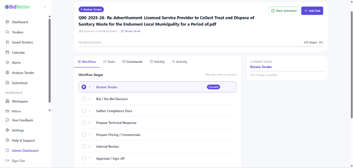Click the Internal Review stage circle
Screen dimensions: 353x168
pyautogui.click(x=84, y=146)
